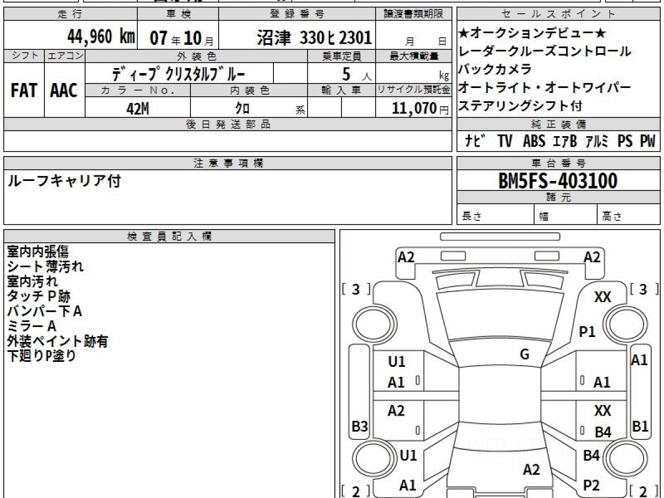Click the 輸入車 header cell

click(x=342, y=90)
